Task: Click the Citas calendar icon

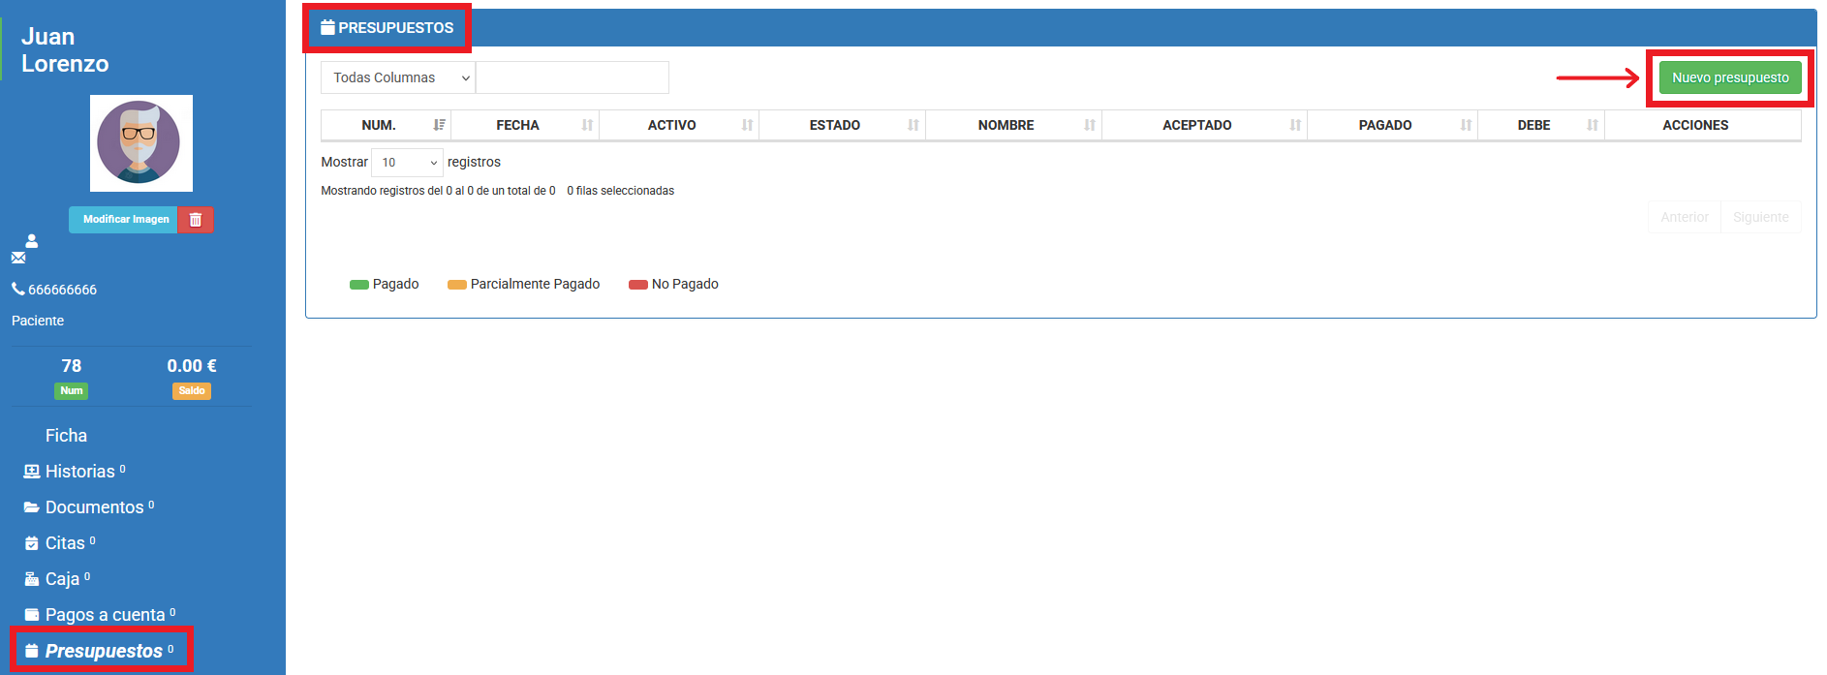Action: click(32, 543)
